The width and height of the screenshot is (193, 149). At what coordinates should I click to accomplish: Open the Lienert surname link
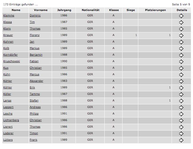[8, 127]
